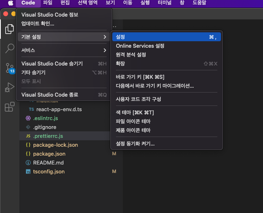Viewport: 263px width, 213px height.
Task: Choose Visual Studio Code 숨기기
Action: click(64, 63)
